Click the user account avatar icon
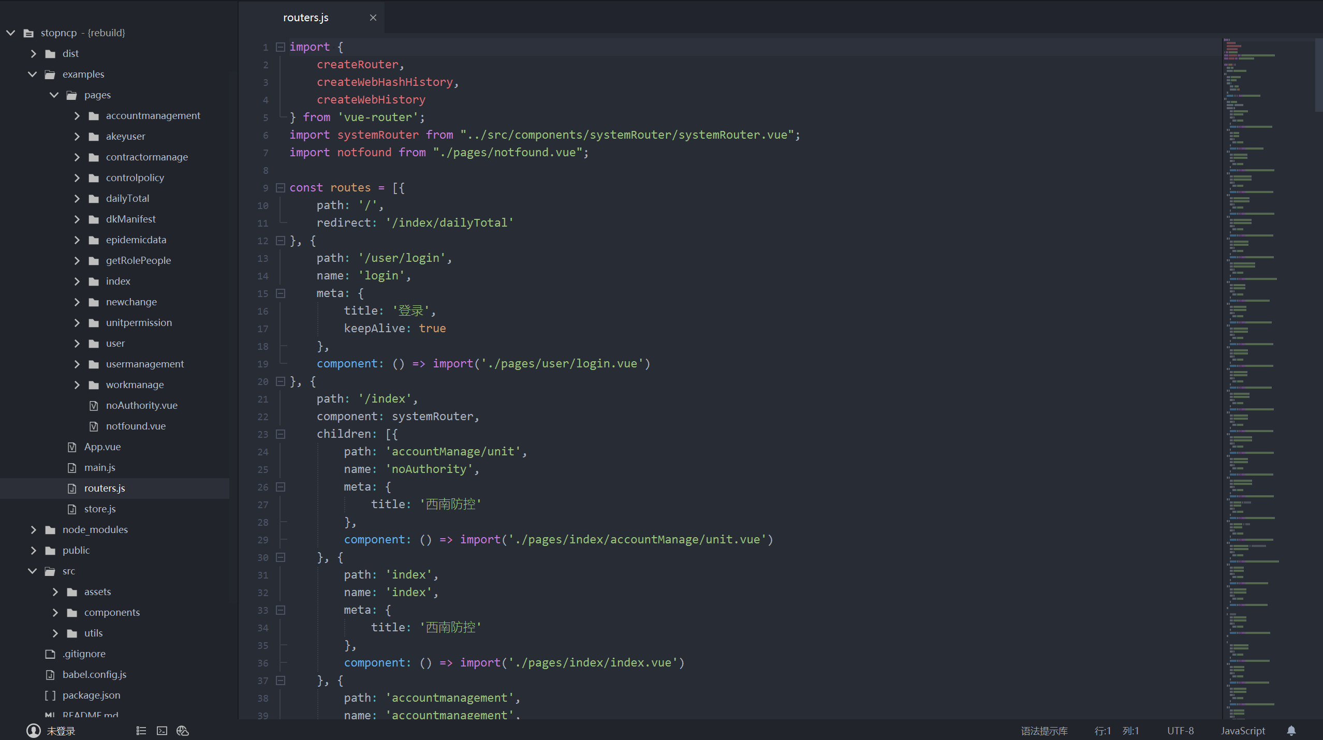 pyautogui.click(x=34, y=731)
